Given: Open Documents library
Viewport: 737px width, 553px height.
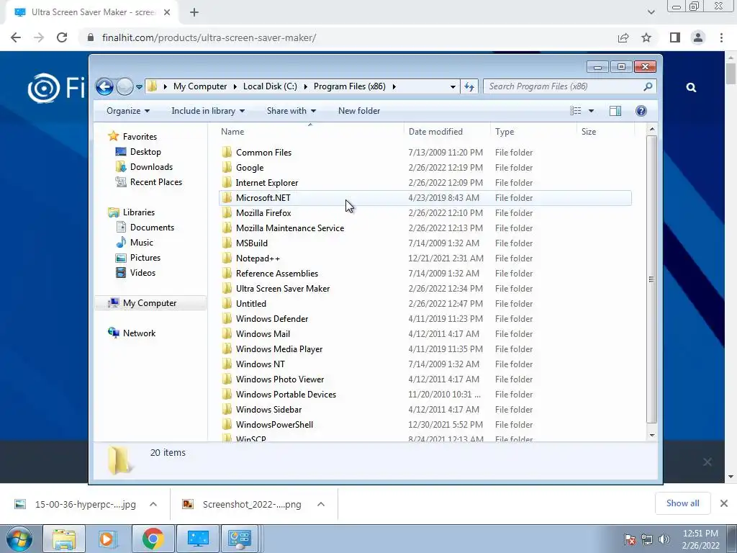Looking at the screenshot, I should click(152, 228).
